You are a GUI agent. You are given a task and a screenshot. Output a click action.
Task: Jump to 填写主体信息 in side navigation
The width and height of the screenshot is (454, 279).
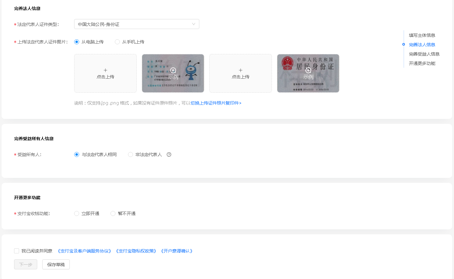tap(422, 35)
